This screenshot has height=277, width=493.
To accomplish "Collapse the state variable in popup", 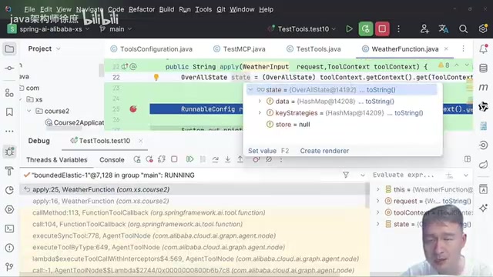I will (250, 90).
